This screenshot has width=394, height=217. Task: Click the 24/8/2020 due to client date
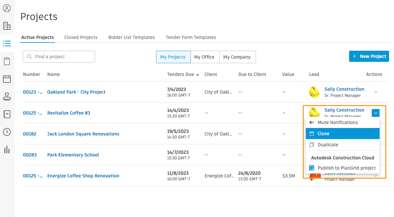[x=249, y=173]
